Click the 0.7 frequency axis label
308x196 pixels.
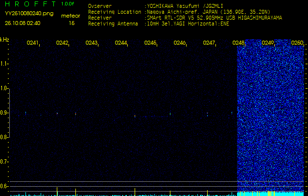tap(4, 161)
